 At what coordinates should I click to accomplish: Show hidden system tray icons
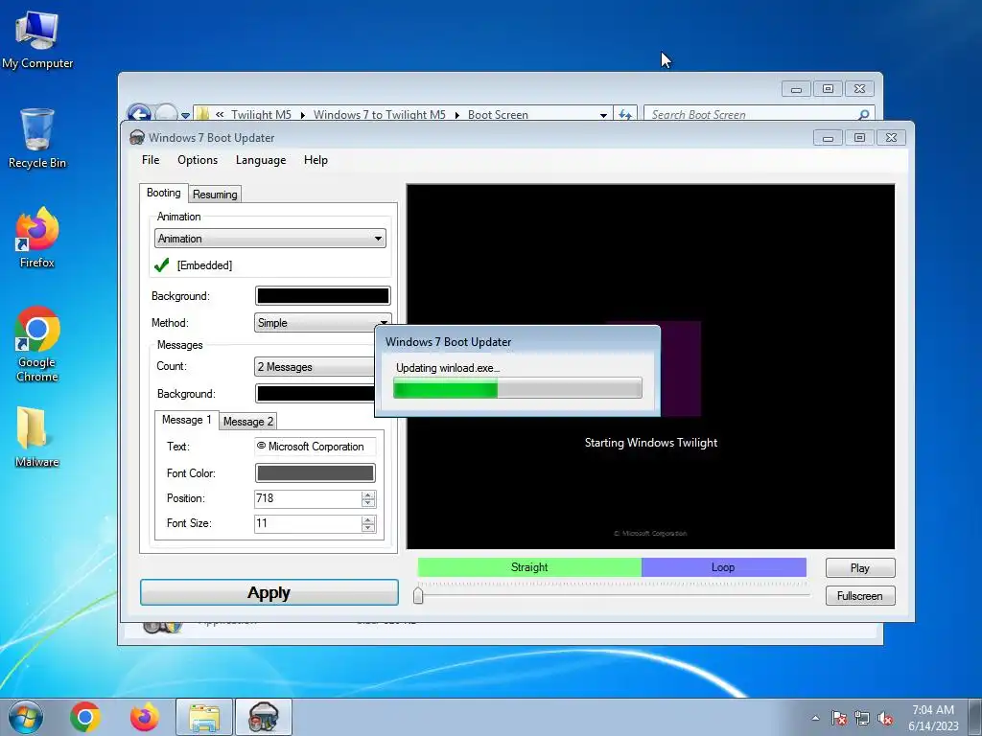(x=815, y=718)
